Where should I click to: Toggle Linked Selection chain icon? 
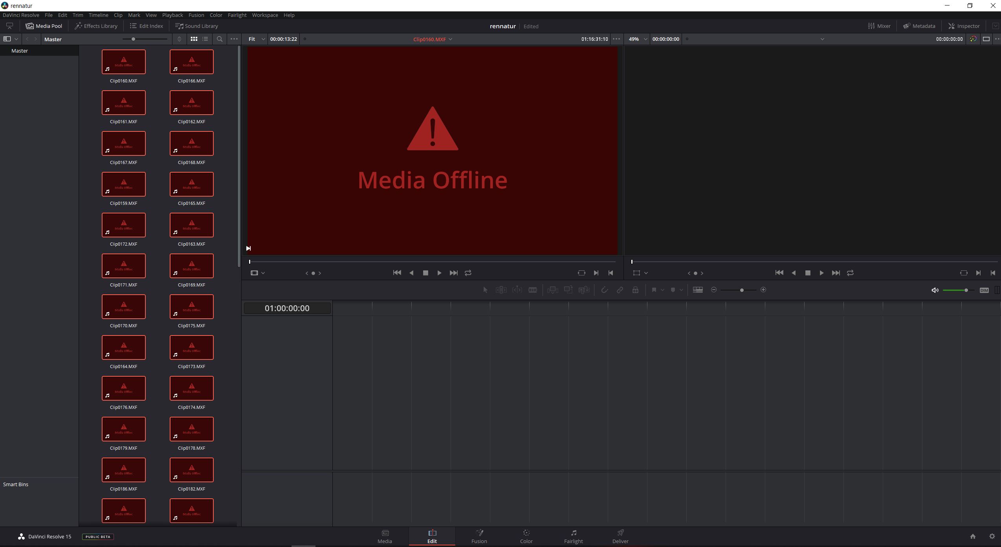pos(620,290)
